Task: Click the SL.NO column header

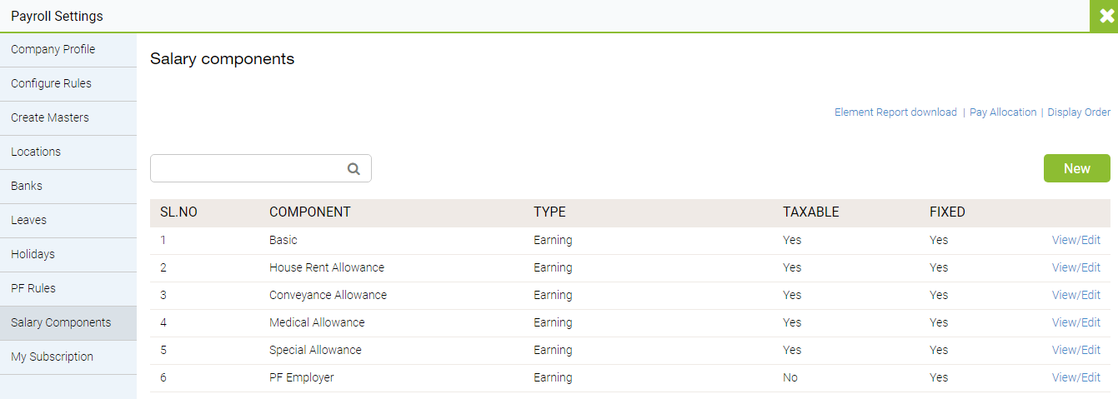Action: [178, 212]
